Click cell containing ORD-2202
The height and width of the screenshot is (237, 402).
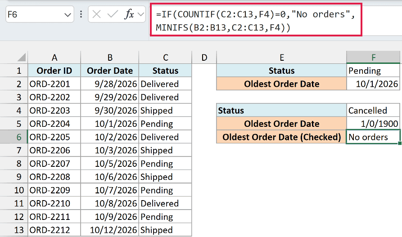pos(54,97)
